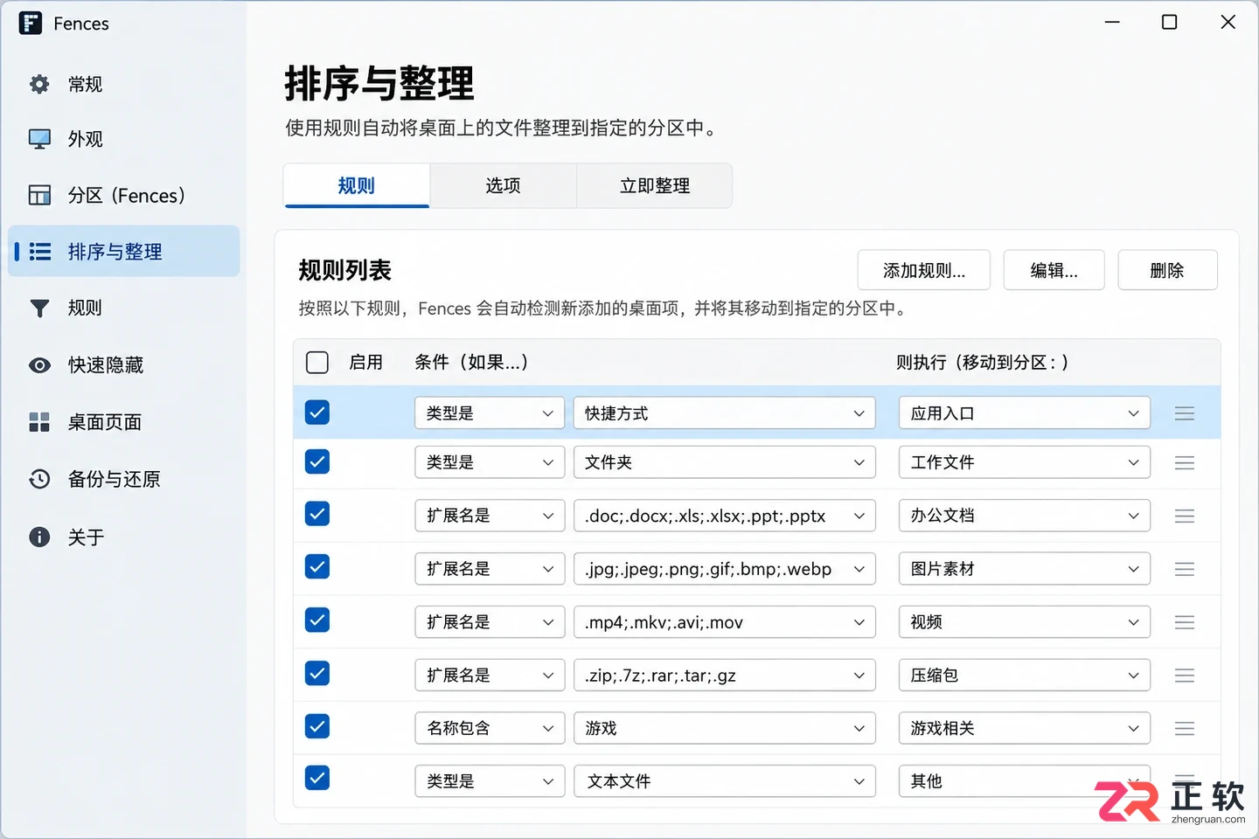Click reorder handle of 视频 row
The width and height of the screenshot is (1259, 839).
1185,623
